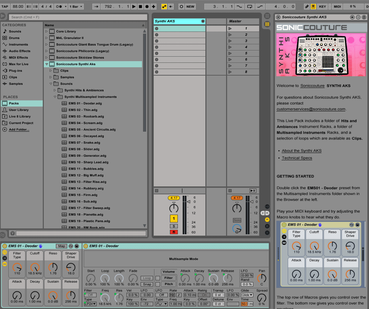Viewport: 369px width, 309px height.
Task: Click the Add Folder... link
Action: coord(19,129)
